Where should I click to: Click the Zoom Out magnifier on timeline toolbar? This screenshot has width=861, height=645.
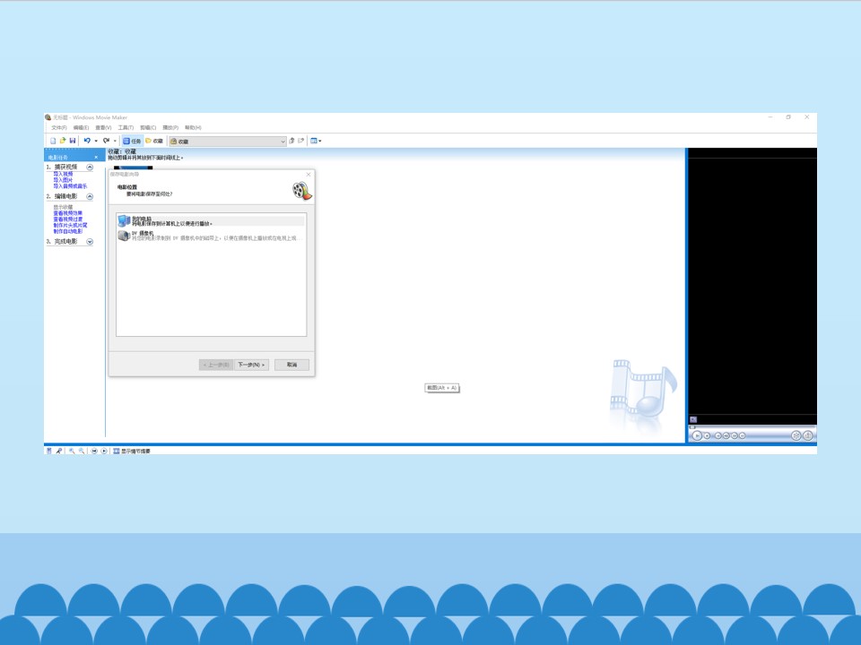pyautogui.click(x=82, y=451)
